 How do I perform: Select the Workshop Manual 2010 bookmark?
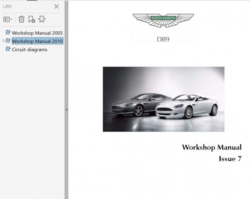37,41
